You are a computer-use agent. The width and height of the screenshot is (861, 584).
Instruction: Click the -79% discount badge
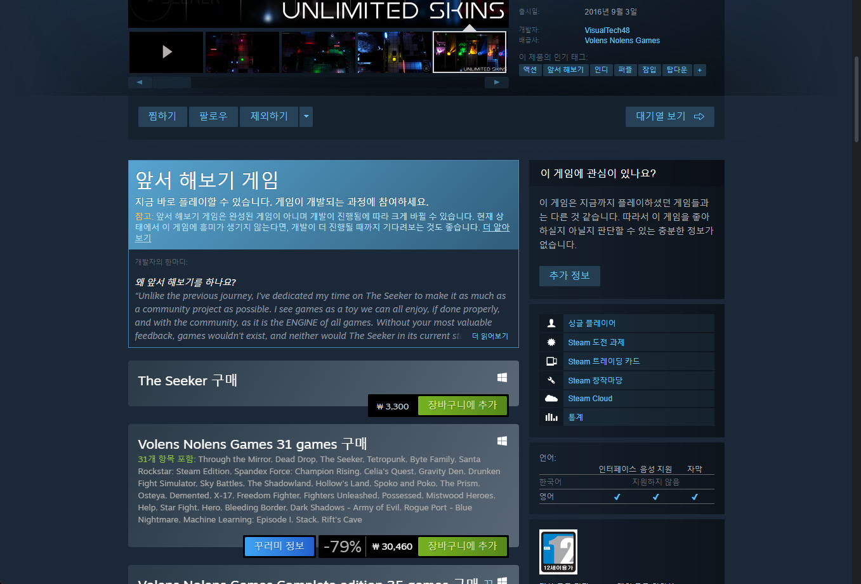pyautogui.click(x=343, y=547)
